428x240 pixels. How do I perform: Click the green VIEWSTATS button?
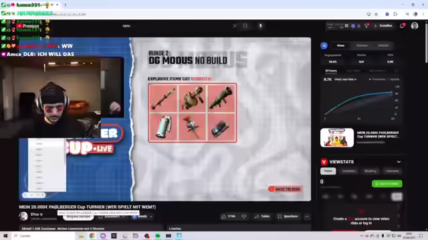387,184
